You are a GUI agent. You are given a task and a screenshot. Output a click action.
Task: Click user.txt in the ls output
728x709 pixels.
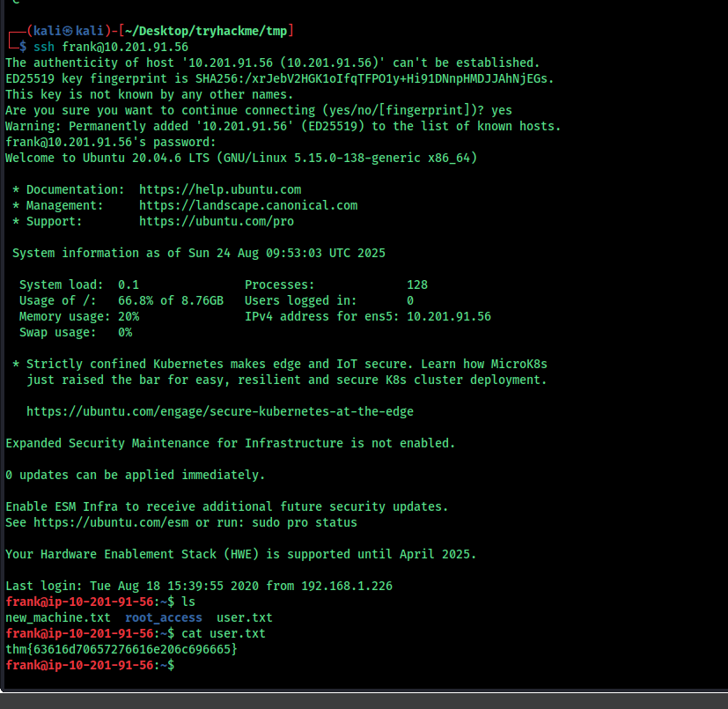244,618
